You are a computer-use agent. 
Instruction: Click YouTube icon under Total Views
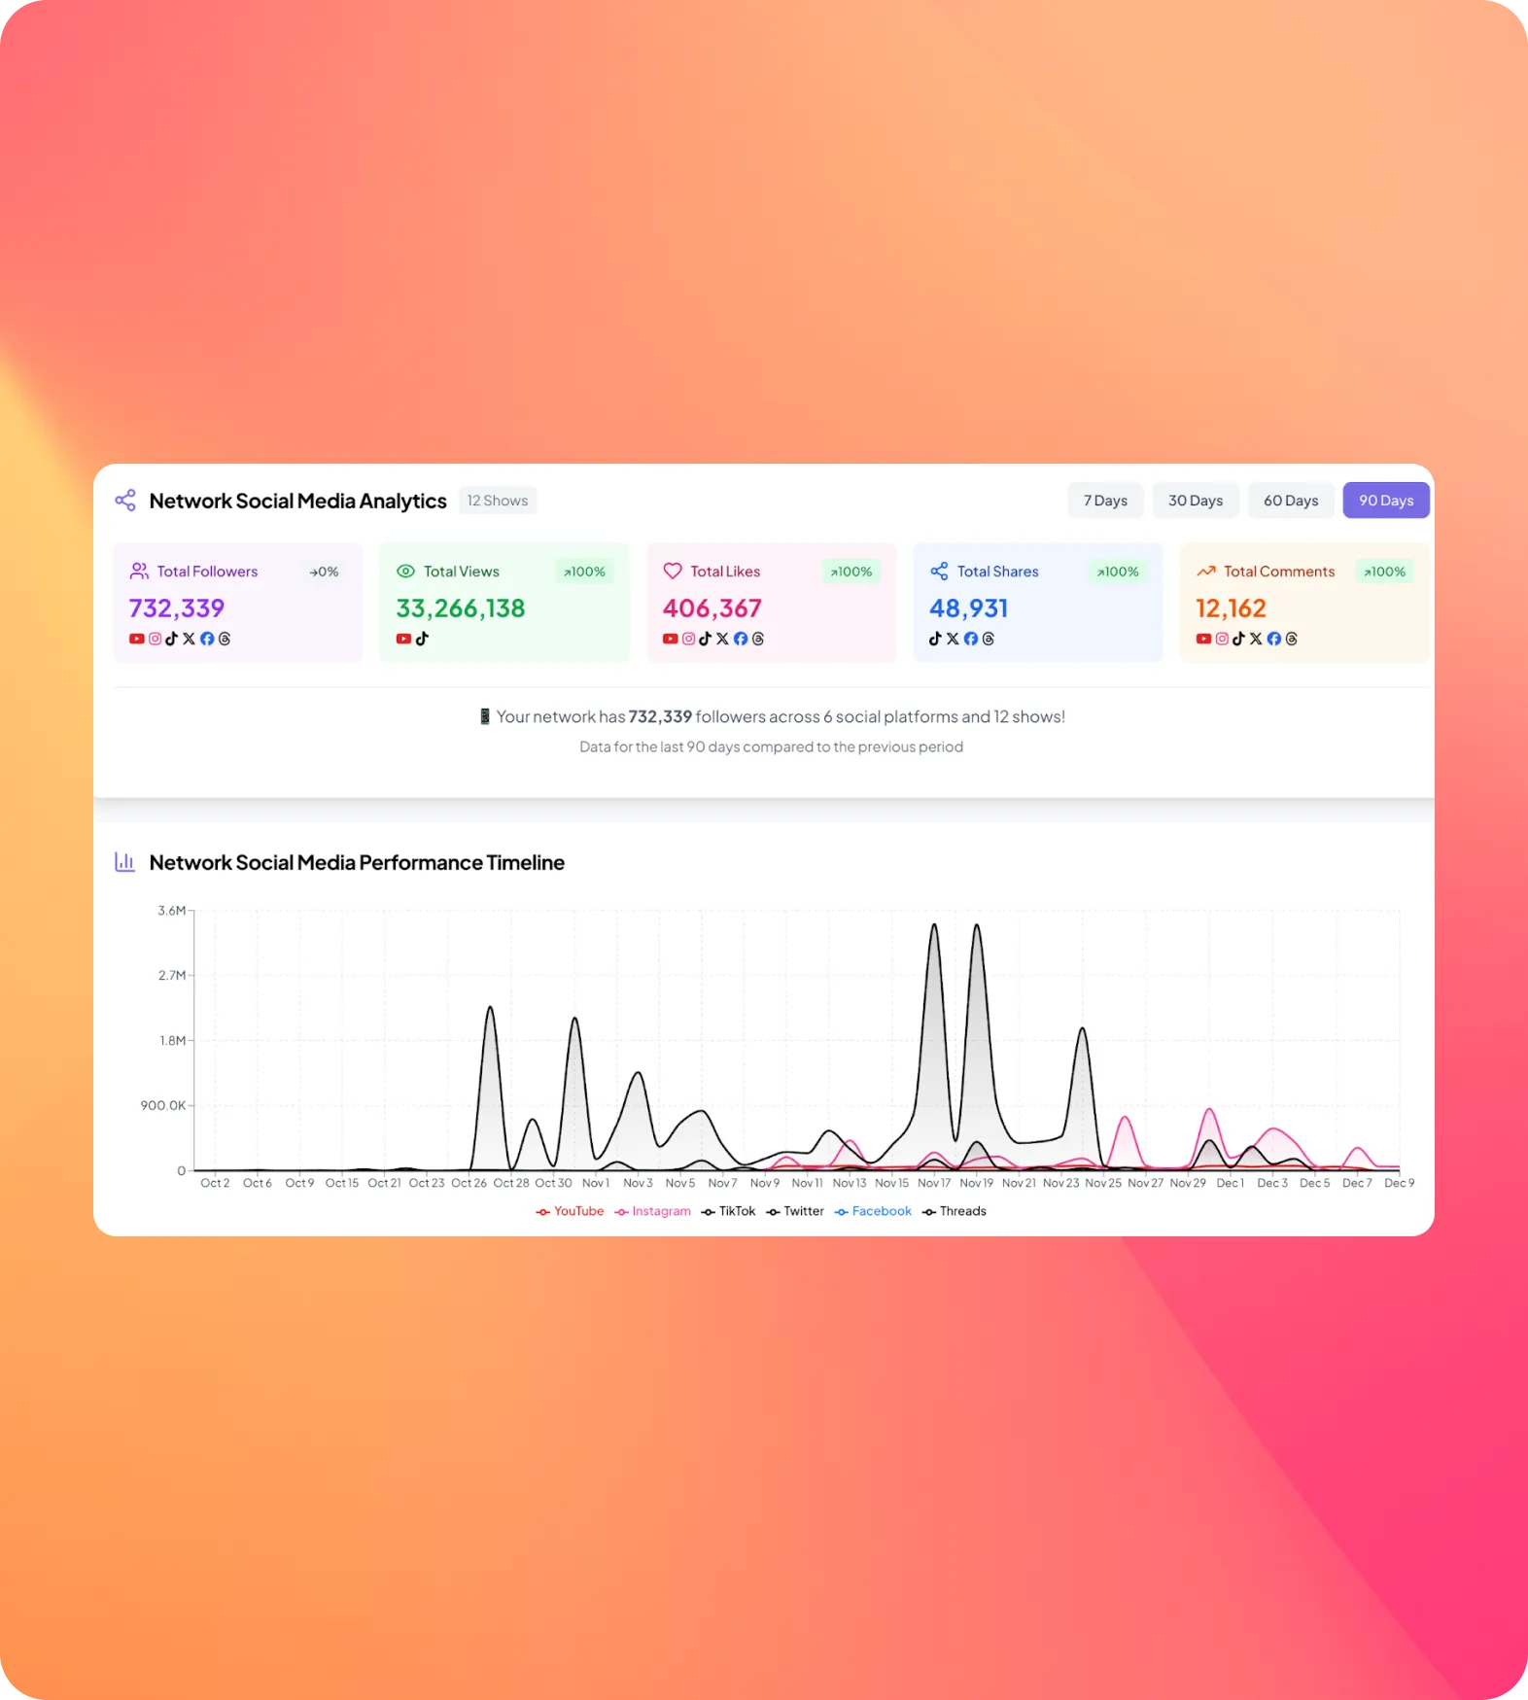click(x=403, y=639)
